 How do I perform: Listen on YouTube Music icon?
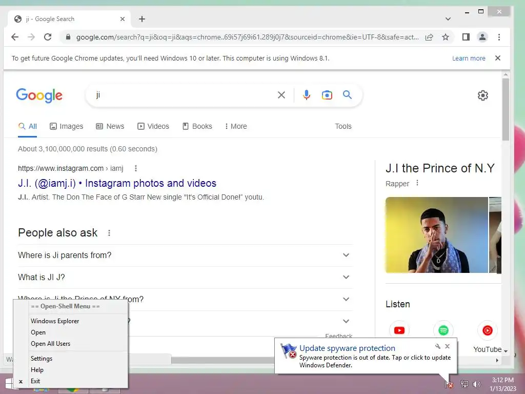(x=488, y=330)
